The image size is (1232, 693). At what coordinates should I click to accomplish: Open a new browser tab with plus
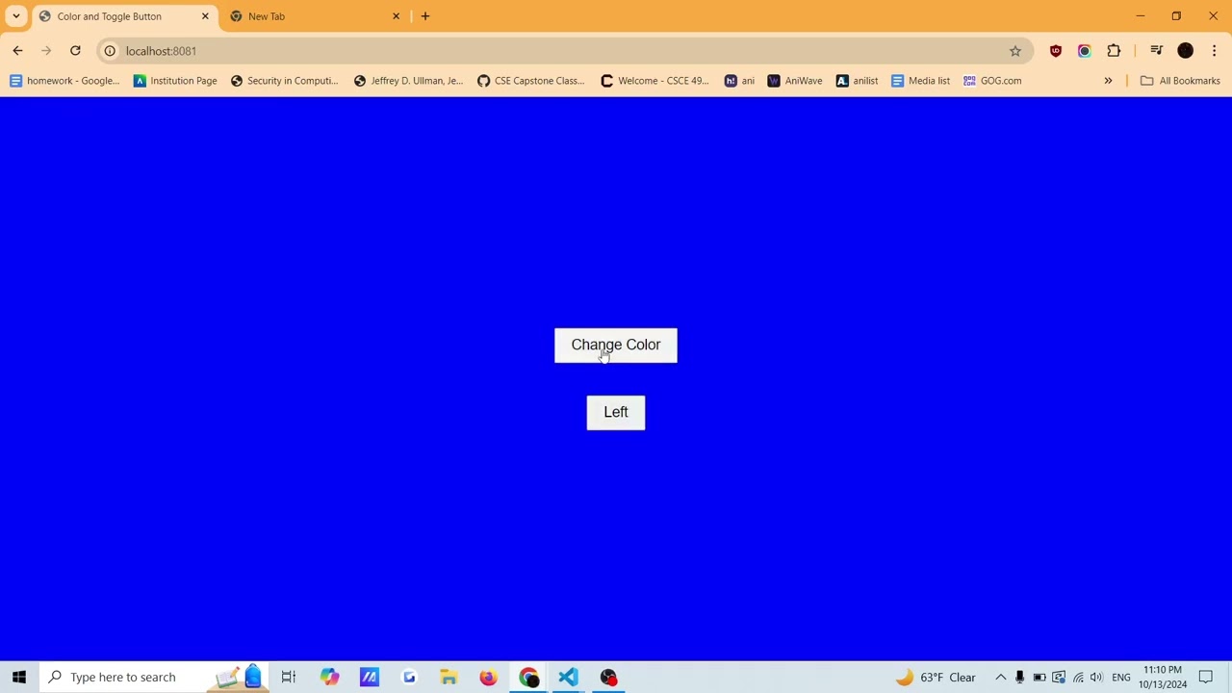tap(425, 16)
